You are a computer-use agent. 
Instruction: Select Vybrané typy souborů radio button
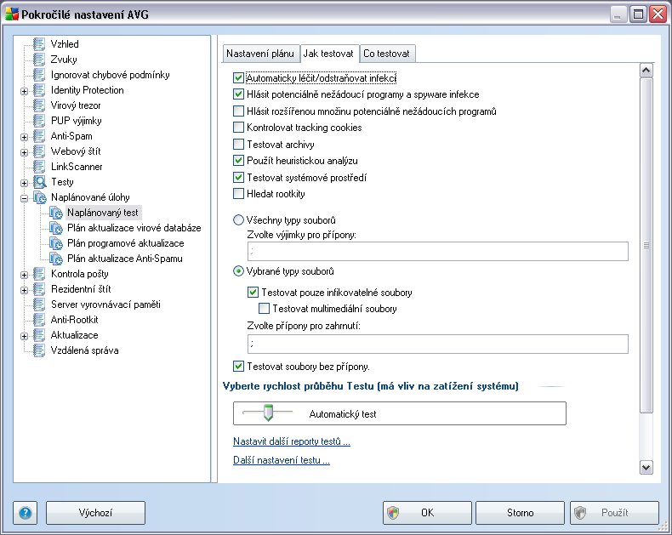click(238, 271)
